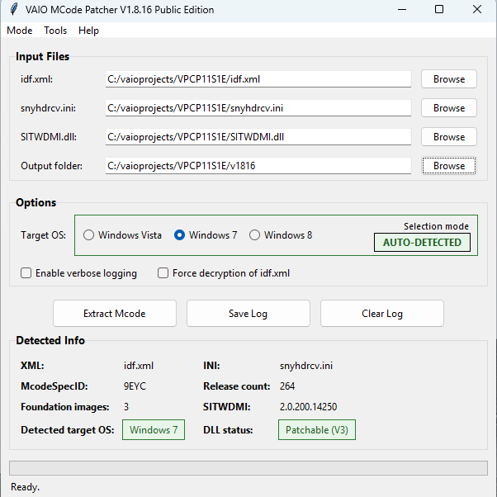
Task: Click the Patchable (V3) DLL status badge
Action: pos(317,430)
